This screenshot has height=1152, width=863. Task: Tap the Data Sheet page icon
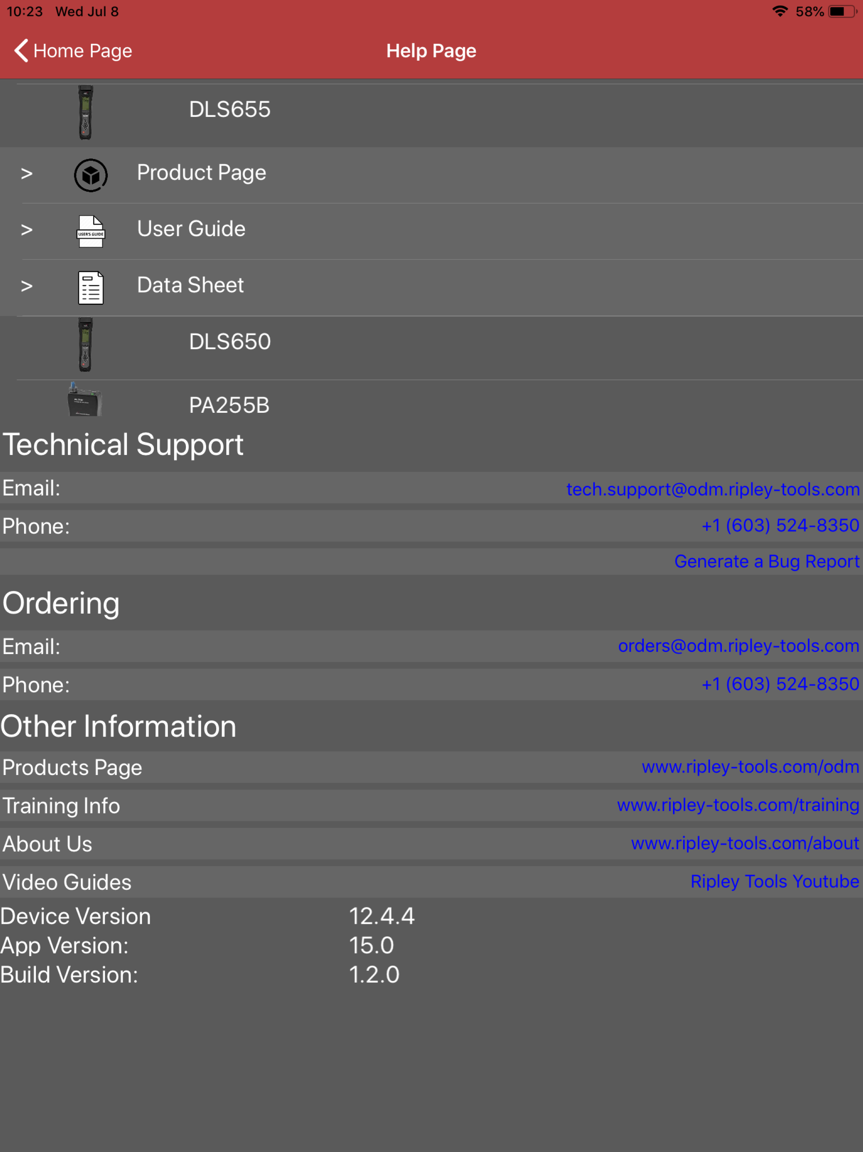coord(91,288)
